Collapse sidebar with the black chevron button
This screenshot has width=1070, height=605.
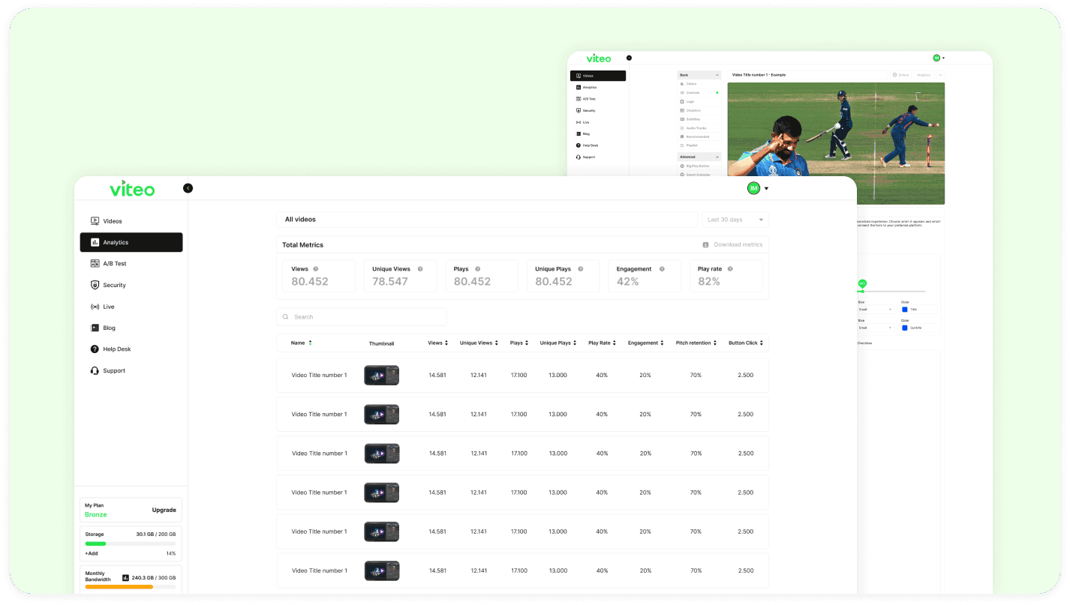pyautogui.click(x=188, y=188)
